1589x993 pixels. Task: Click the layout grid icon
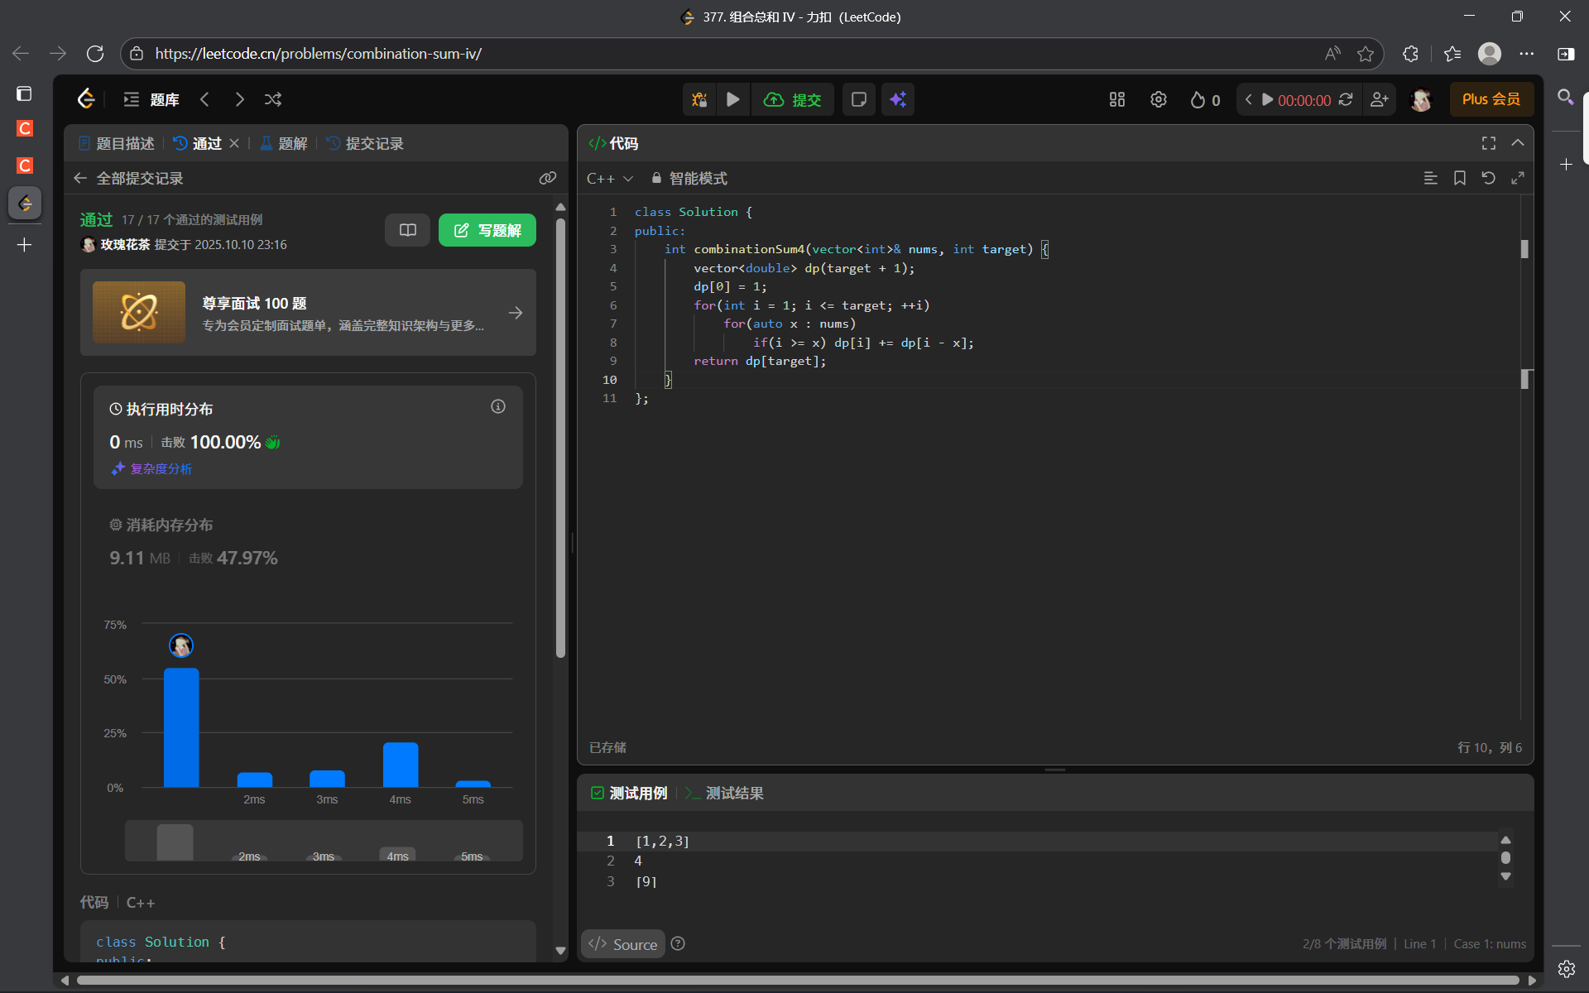(1117, 99)
